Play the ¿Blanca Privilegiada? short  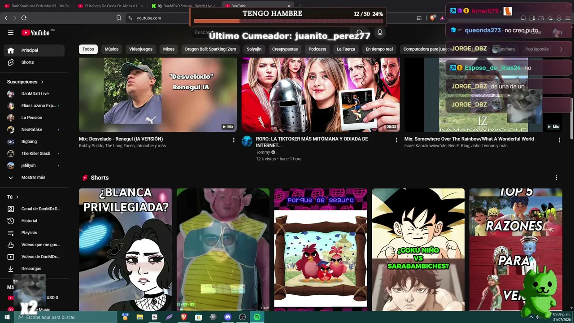125,249
